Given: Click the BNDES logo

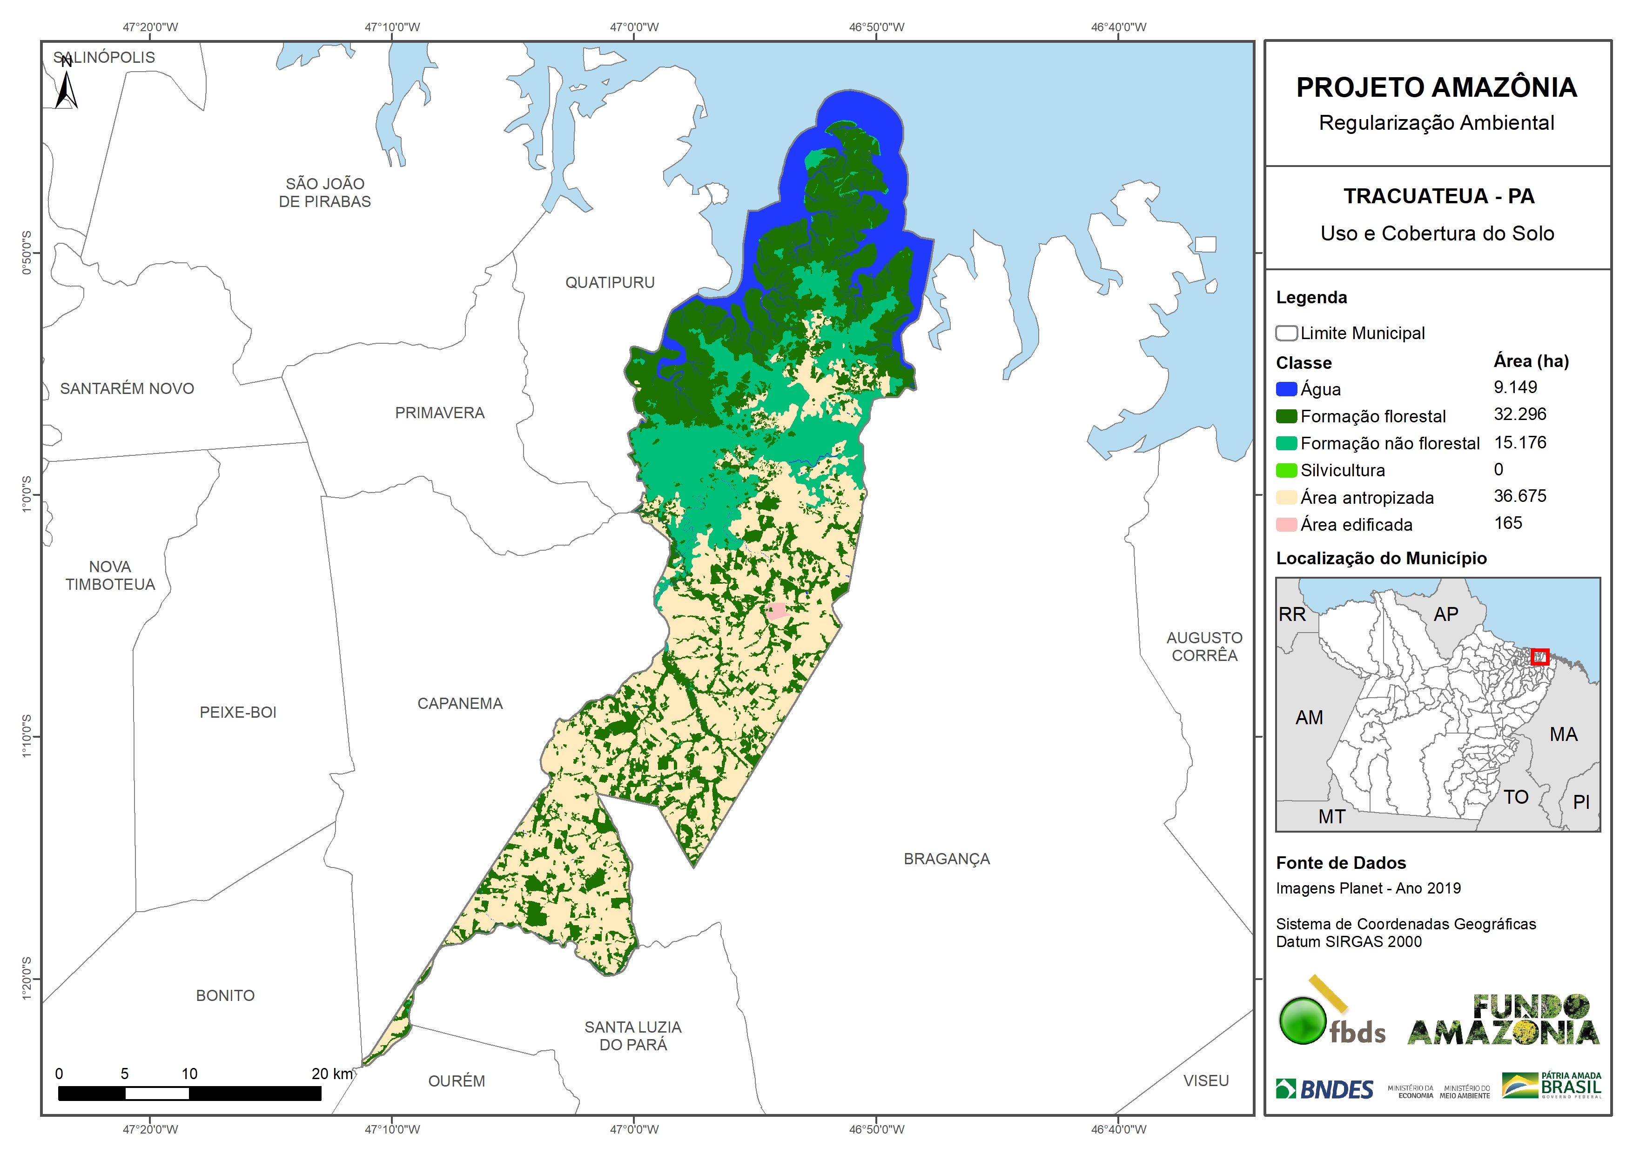Looking at the screenshot, I should [x=1324, y=1089].
